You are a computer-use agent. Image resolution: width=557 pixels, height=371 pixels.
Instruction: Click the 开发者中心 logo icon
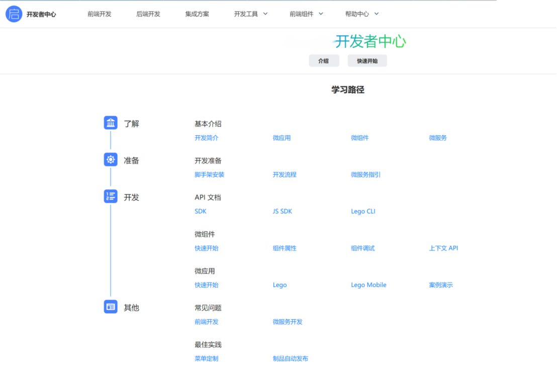tap(14, 14)
